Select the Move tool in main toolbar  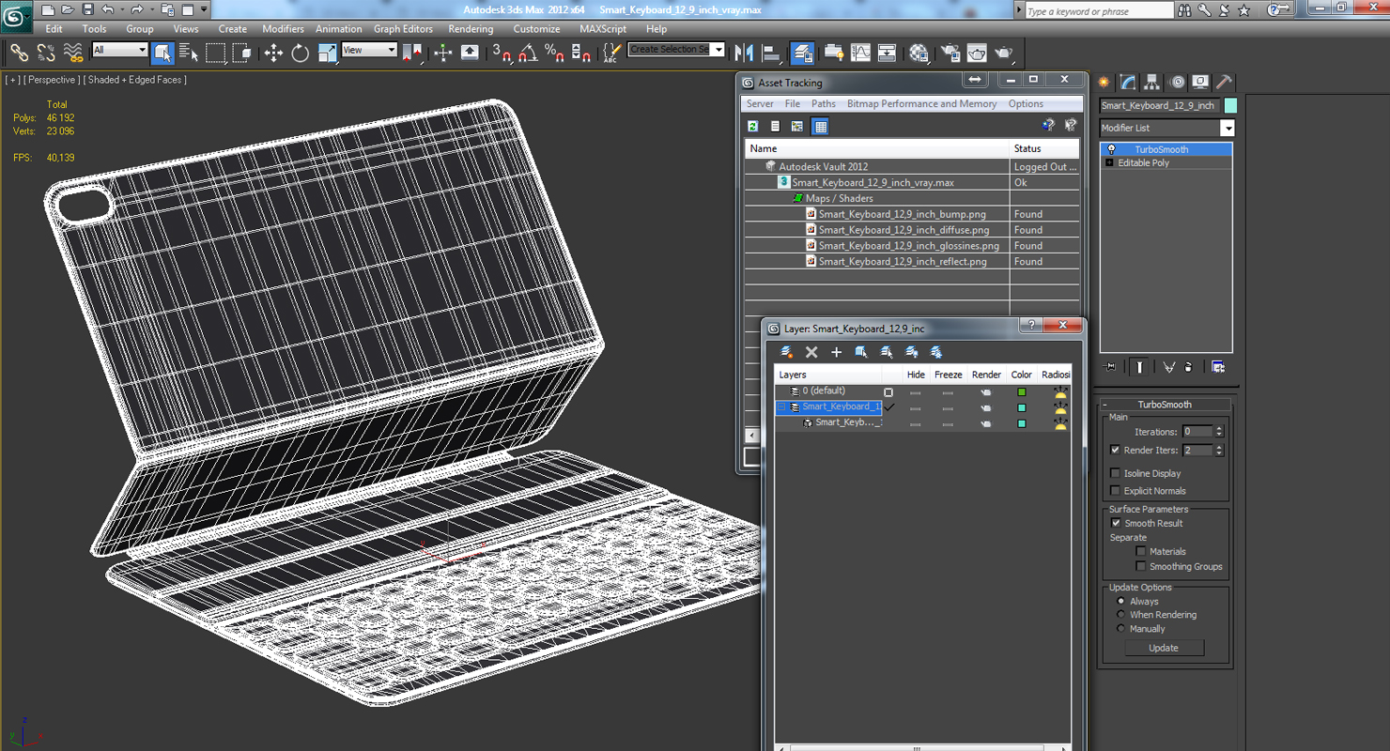pos(273,54)
